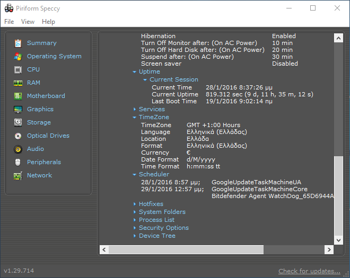Open the Motherboard section
This screenshot has height=278, width=350.
[x=46, y=96]
